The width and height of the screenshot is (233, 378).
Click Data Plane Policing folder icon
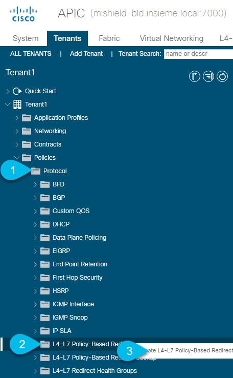[x=45, y=238]
